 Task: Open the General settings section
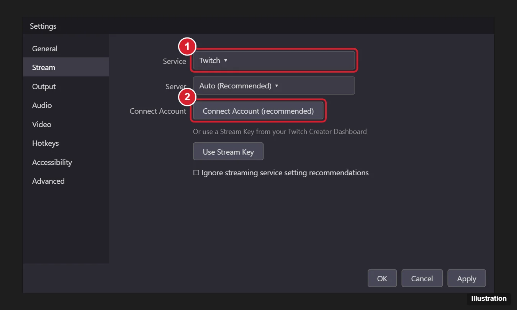click(66, 49)
